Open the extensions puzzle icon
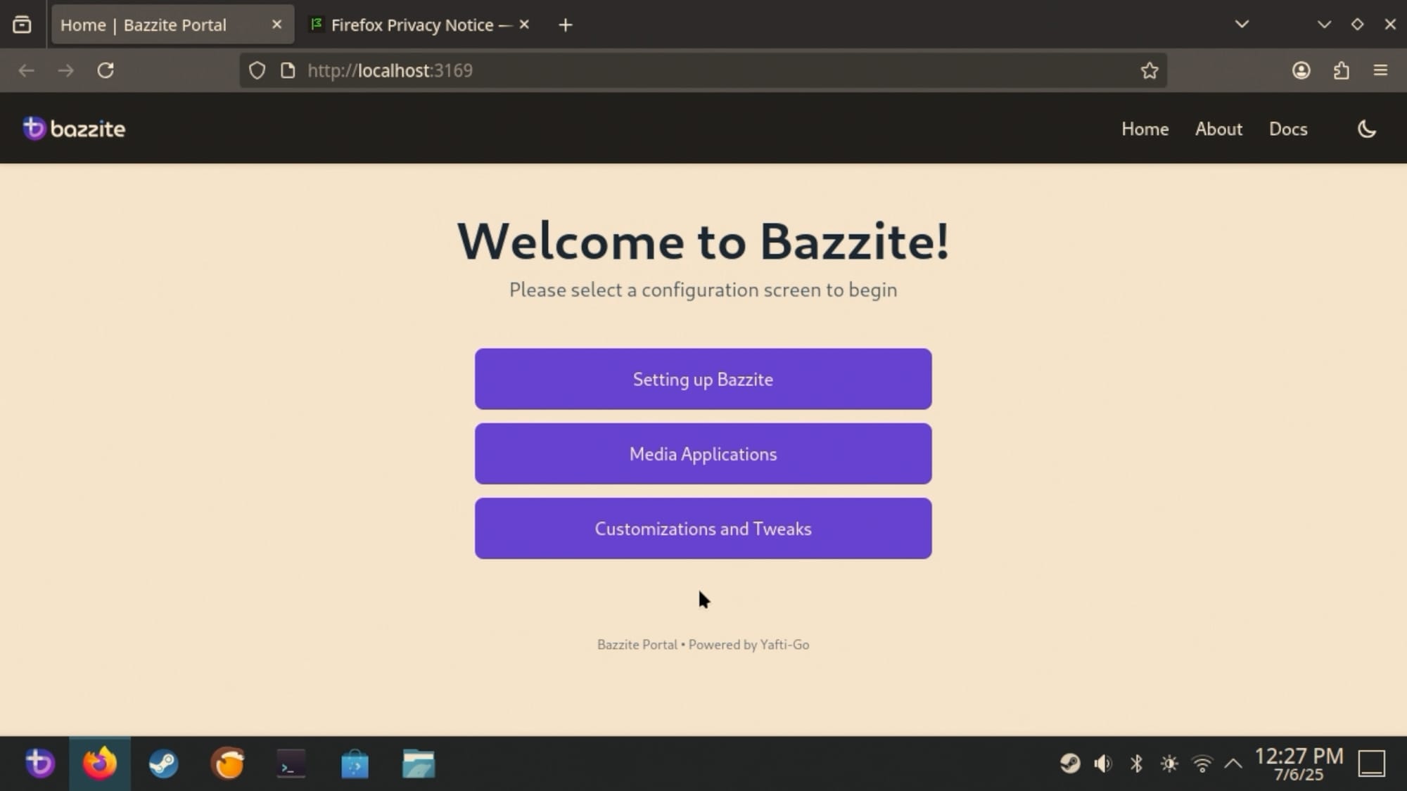Image resolution: width=1407 pixels, height=791 pixels. [x=1341, y=70]
